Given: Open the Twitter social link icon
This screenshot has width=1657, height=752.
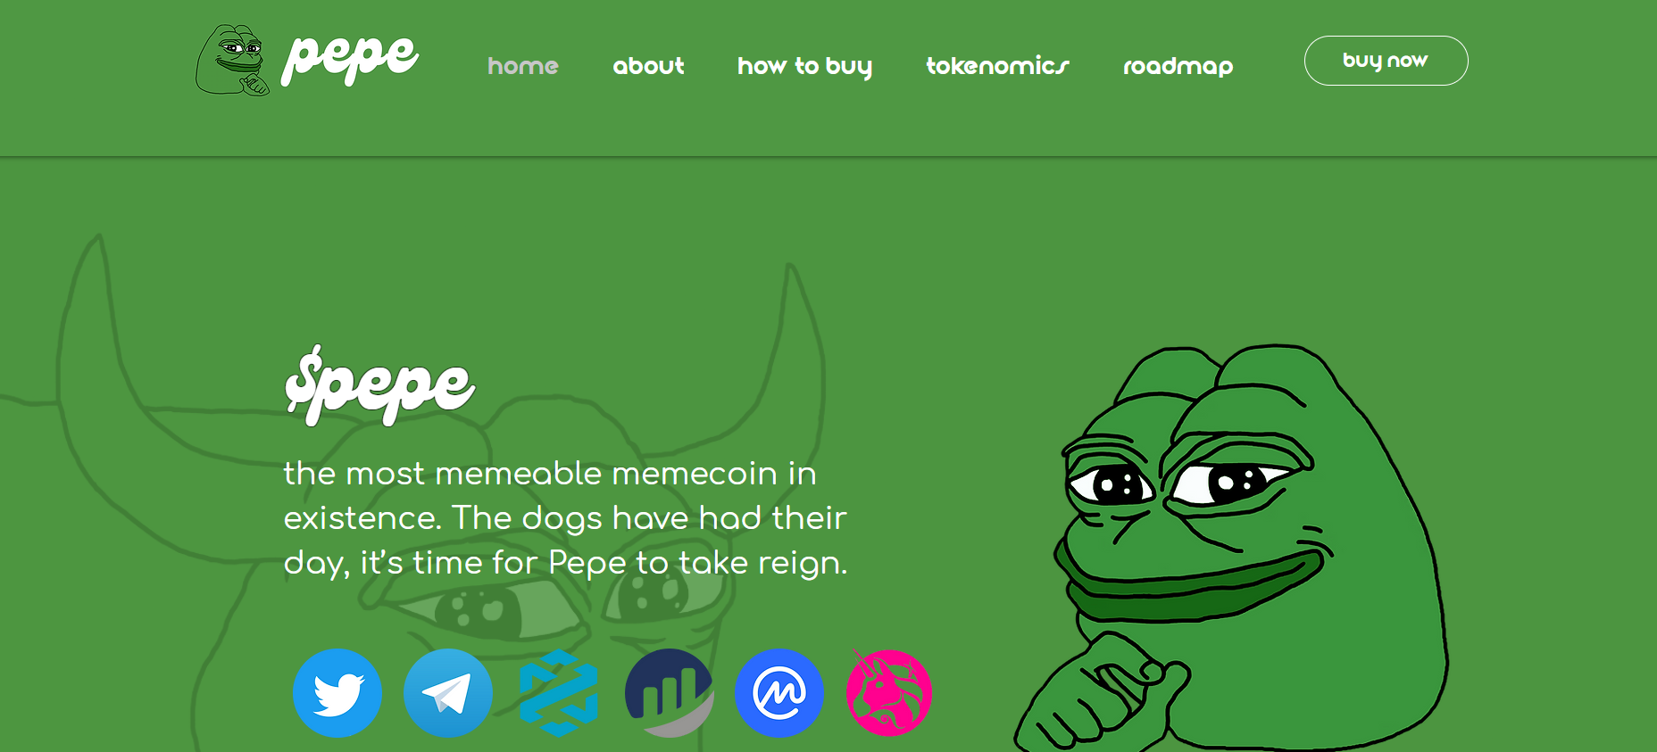Looking at the screenshot, I should pos(337,693).
